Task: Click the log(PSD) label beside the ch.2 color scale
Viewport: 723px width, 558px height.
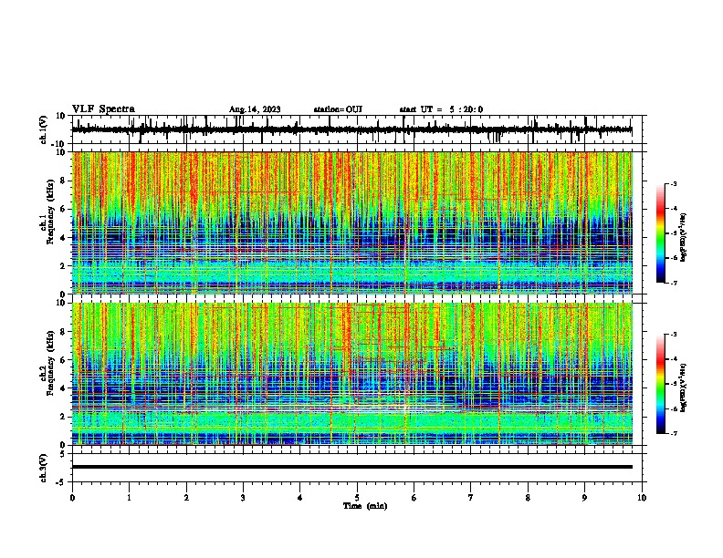Action: tap(684, 387)
